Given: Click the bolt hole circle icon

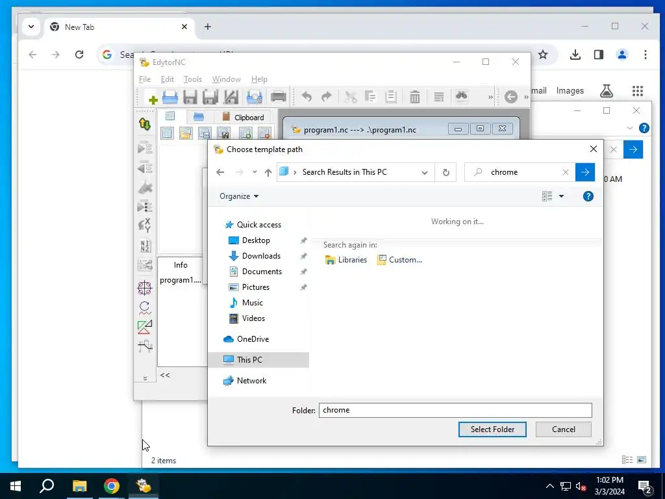Looking at the screenshot, I should click(x=145, y=288).
